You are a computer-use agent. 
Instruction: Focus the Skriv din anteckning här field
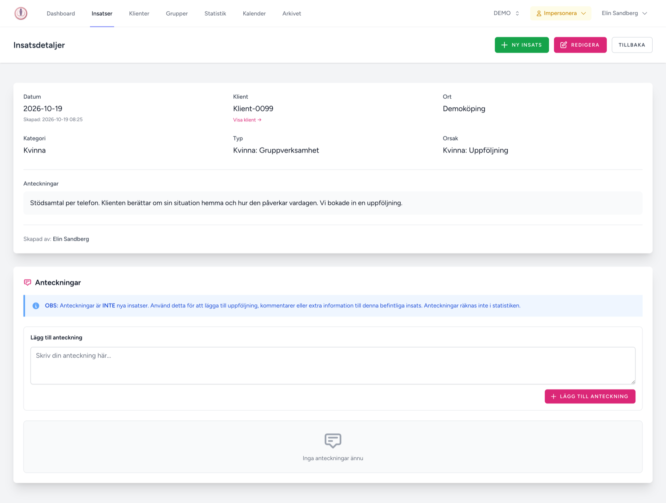point(333,365)
